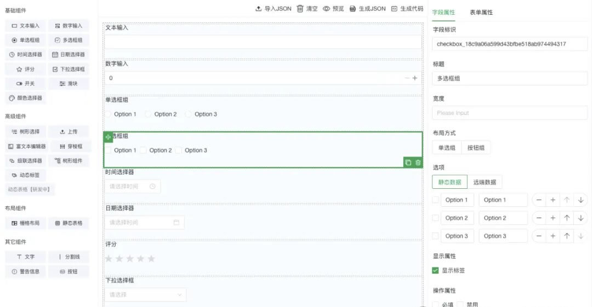
Task: Click the fourth star in 评分 rating
Action: [x=141, y=259]
